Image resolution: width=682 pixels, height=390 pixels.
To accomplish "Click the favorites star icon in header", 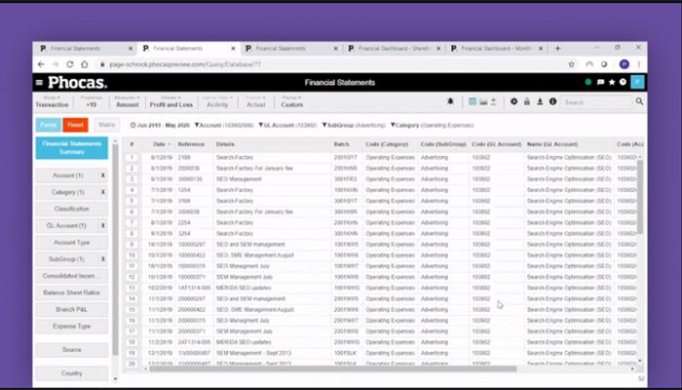I will tap(612, 82).
